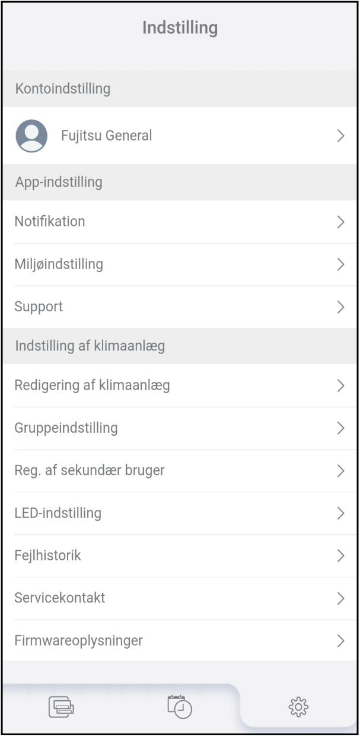Viewport: 360px width, 737px height.
Task: Open the schedule timer tab icon
Action: pyautogui.click(x=180, y=706)
